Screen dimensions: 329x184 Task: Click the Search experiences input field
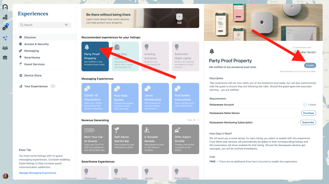click(x=45, y=25)
